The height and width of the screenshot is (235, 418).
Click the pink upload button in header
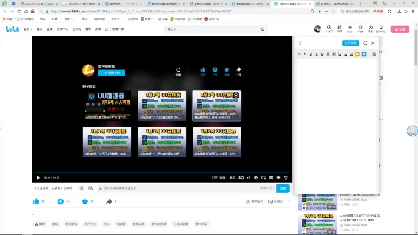(x=400, y=29)
